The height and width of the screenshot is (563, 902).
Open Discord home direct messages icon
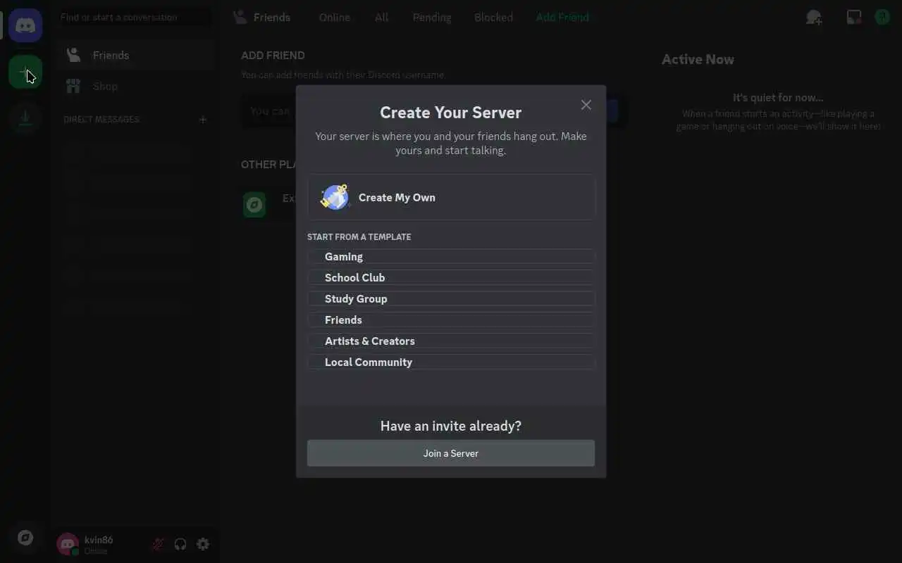(x=25, y=26)
